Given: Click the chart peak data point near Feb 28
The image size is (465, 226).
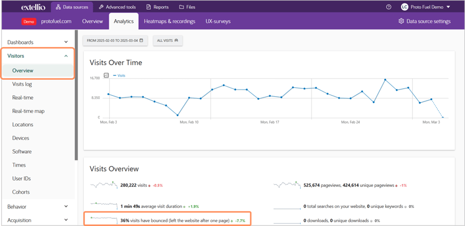Looking at the screenshot, I should tap(385, 79).
